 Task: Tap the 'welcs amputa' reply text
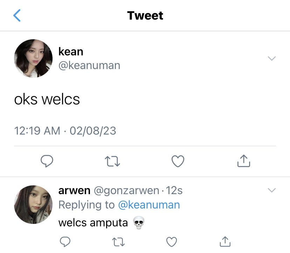click(93, 223)
